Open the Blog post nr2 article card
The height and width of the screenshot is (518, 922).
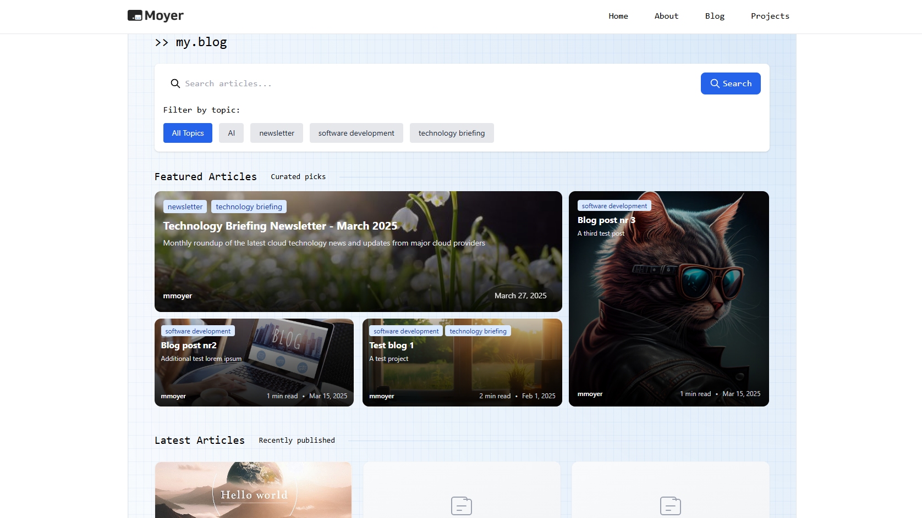(189, 346)
